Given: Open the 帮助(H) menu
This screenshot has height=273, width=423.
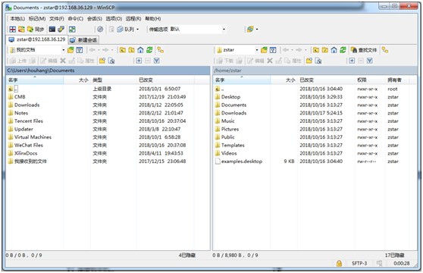Looking at the screenshot, I should 153,19.
